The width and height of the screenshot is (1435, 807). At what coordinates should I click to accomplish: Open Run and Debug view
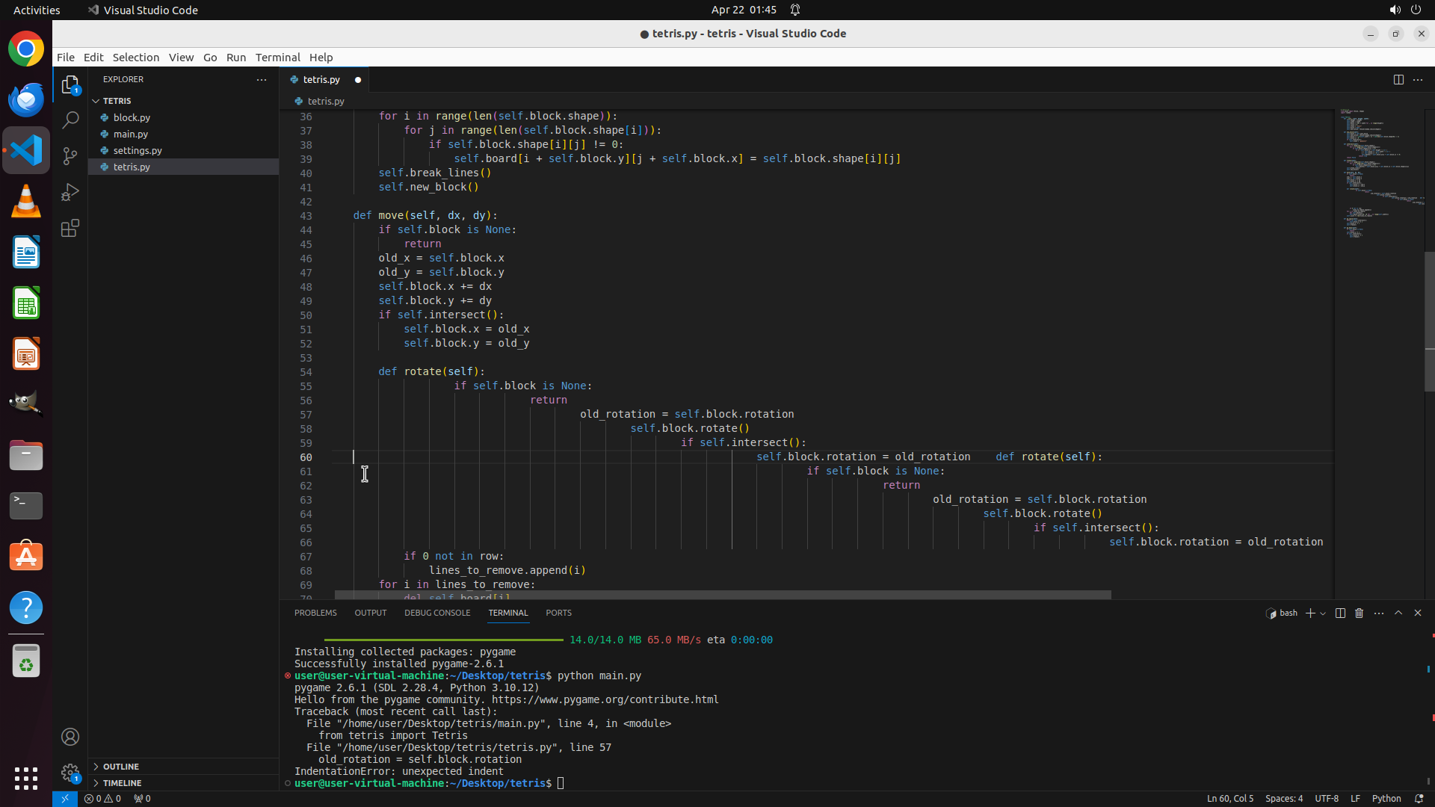[x=70, y=192]
